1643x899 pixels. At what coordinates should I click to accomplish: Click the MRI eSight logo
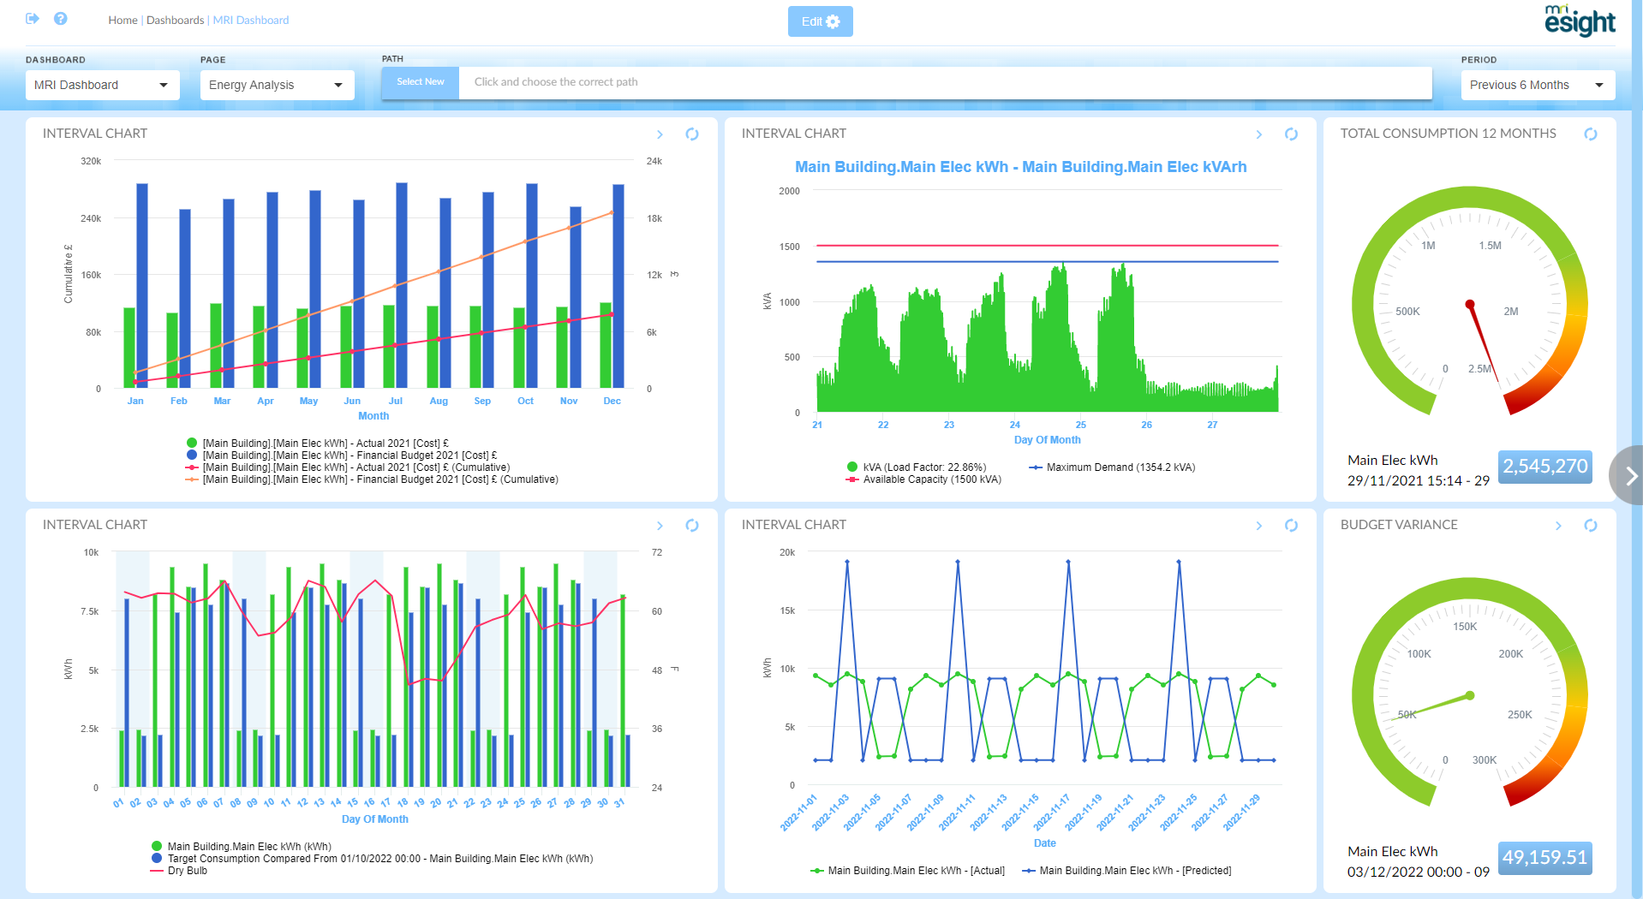(x=1579, y=21)
